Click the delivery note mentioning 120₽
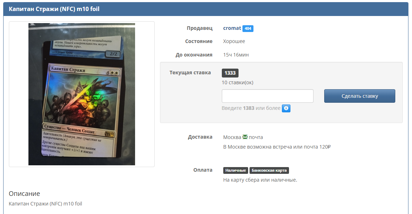The width and height of the screenshot is (412, 214). click(x=277, y=147)
